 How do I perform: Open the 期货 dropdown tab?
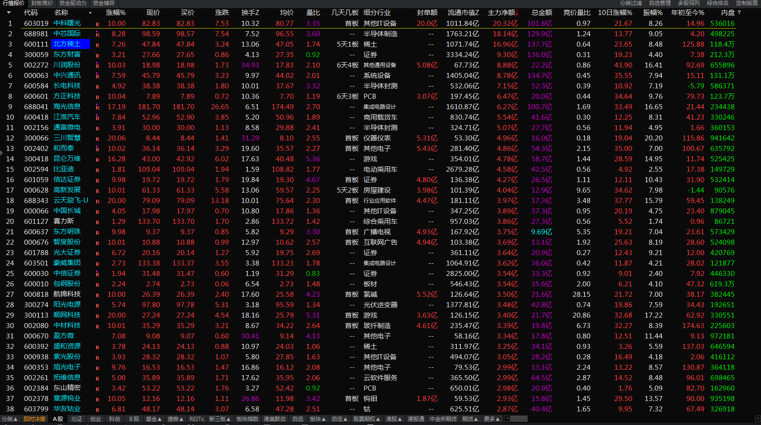pyautogui.click(x=470, y=419)
